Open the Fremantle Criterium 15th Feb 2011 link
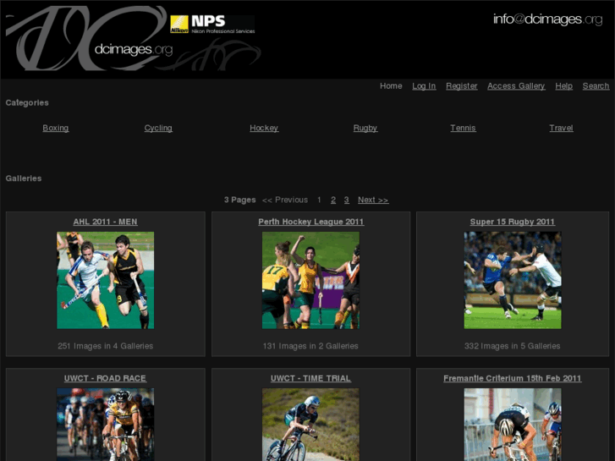Screen dimensions: 615x461 tap(513, 378)
